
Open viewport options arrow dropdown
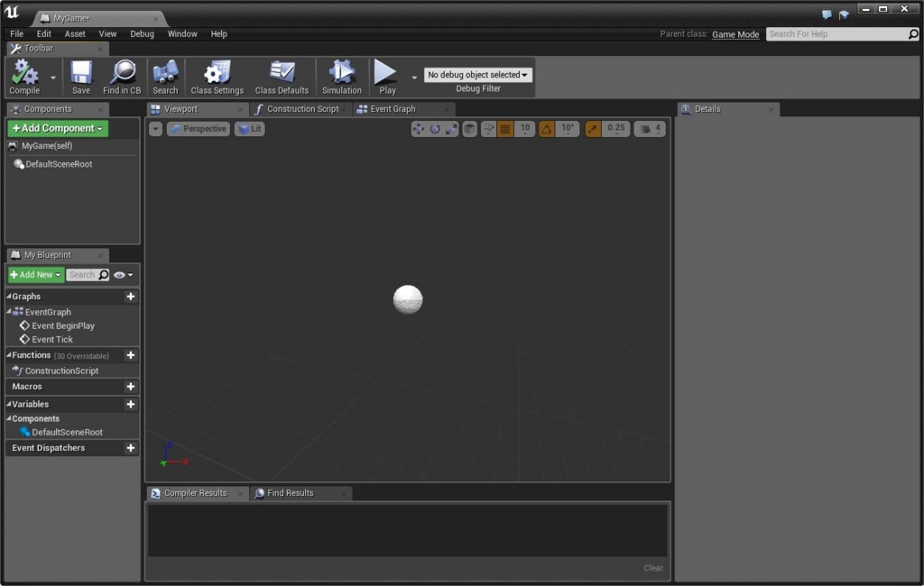(155, 129)
